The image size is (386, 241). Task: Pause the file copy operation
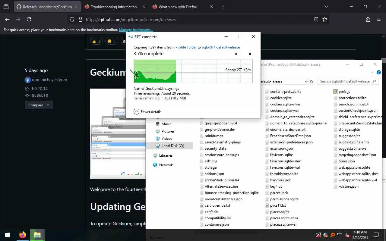click(x=236, y=54)
